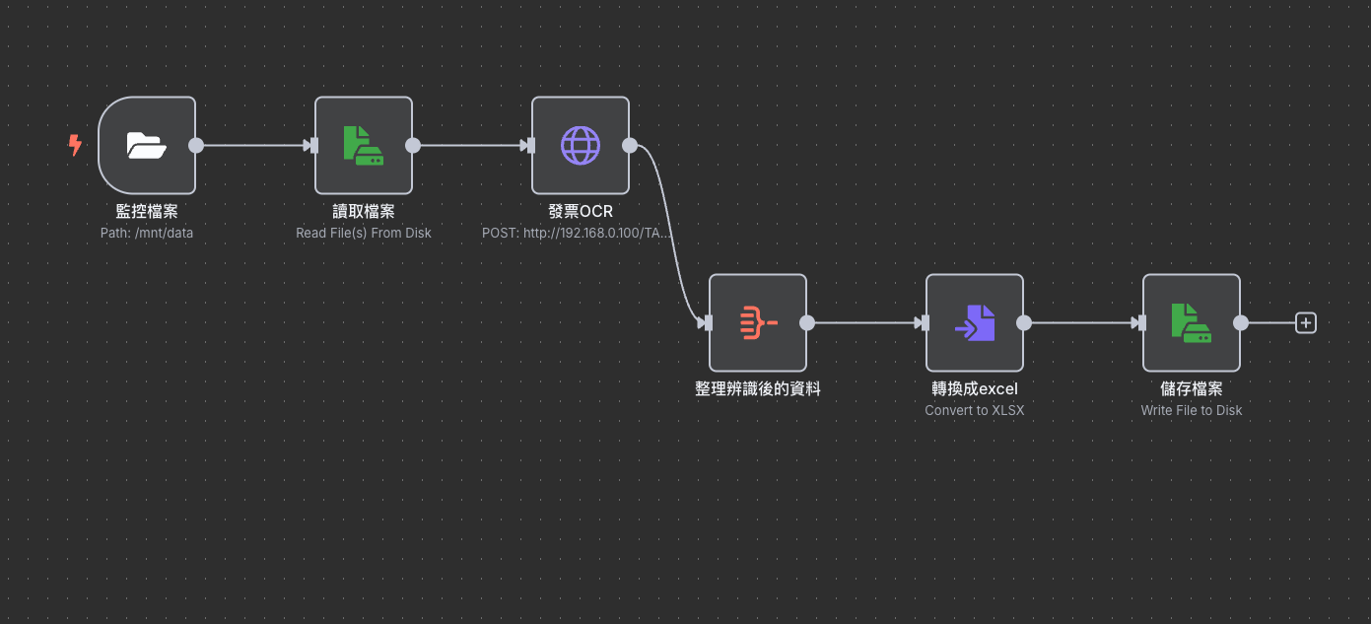The image size is (1371, 624).
Task: Click the 讀取檔案 node's green file icon
Action: [x=363, y=146]
